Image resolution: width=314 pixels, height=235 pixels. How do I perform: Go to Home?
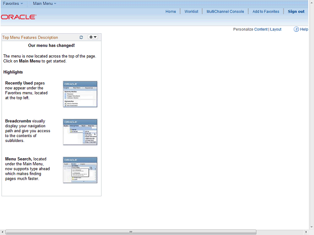coord(171,12)
